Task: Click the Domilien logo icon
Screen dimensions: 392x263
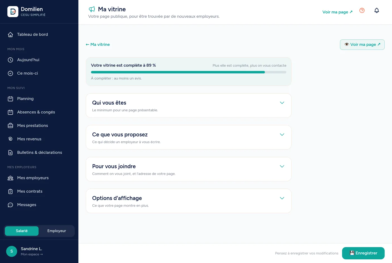Action: coord(13,11)
